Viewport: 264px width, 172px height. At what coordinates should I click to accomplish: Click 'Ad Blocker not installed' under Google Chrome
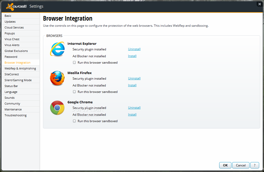point(89,115)
